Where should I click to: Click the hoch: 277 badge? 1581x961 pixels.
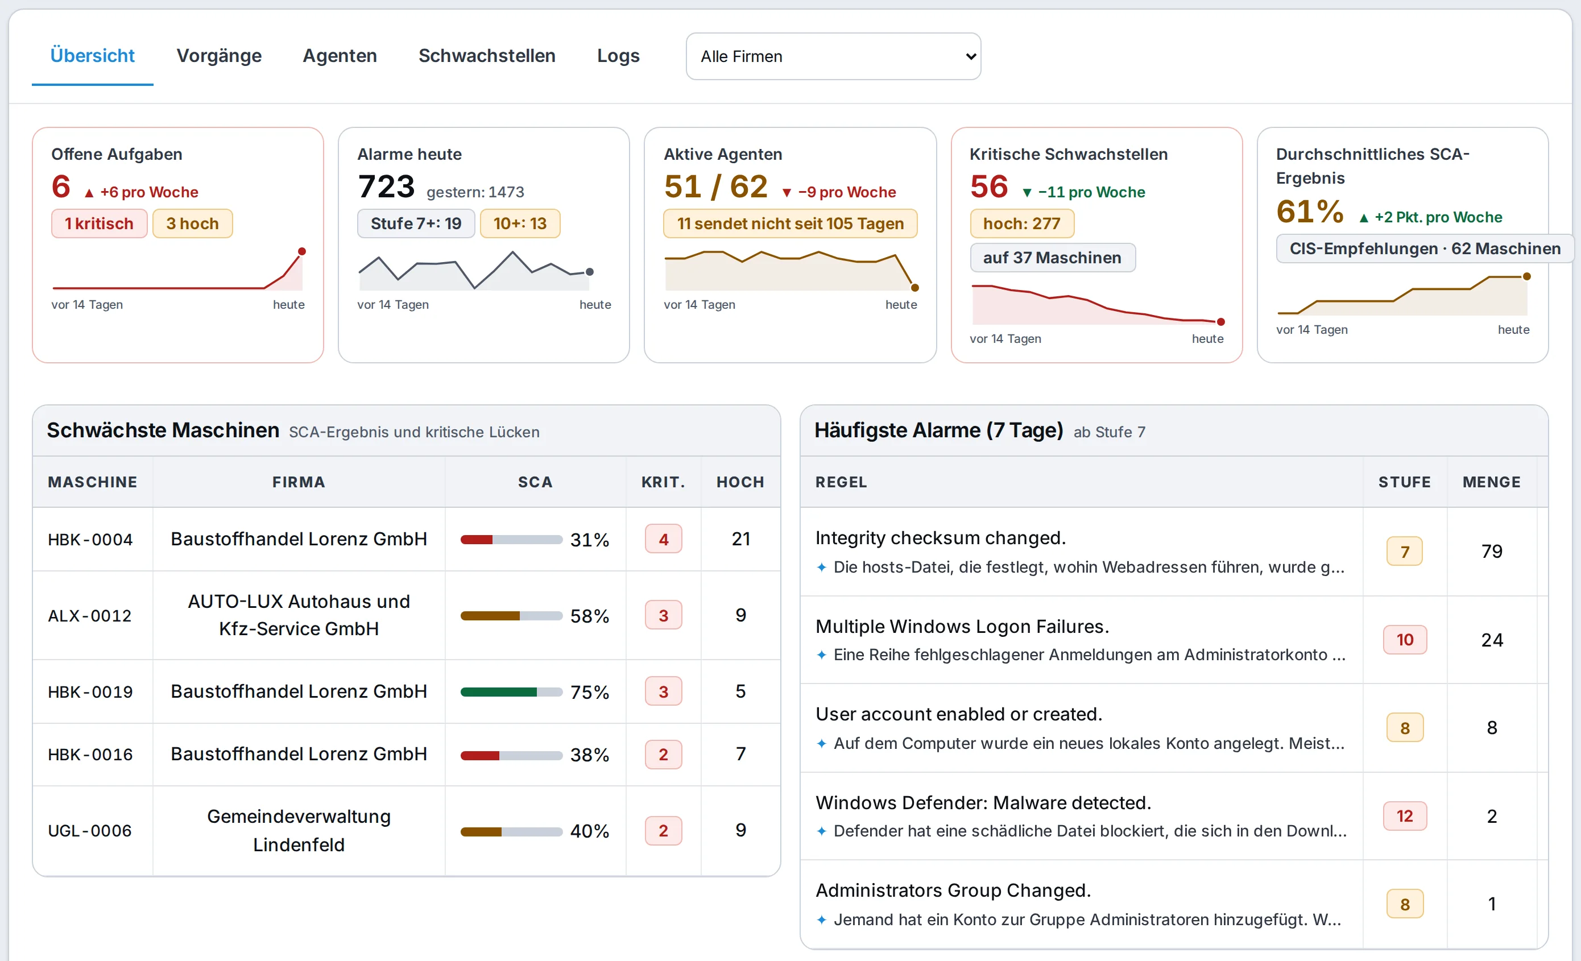point(1021,224)
